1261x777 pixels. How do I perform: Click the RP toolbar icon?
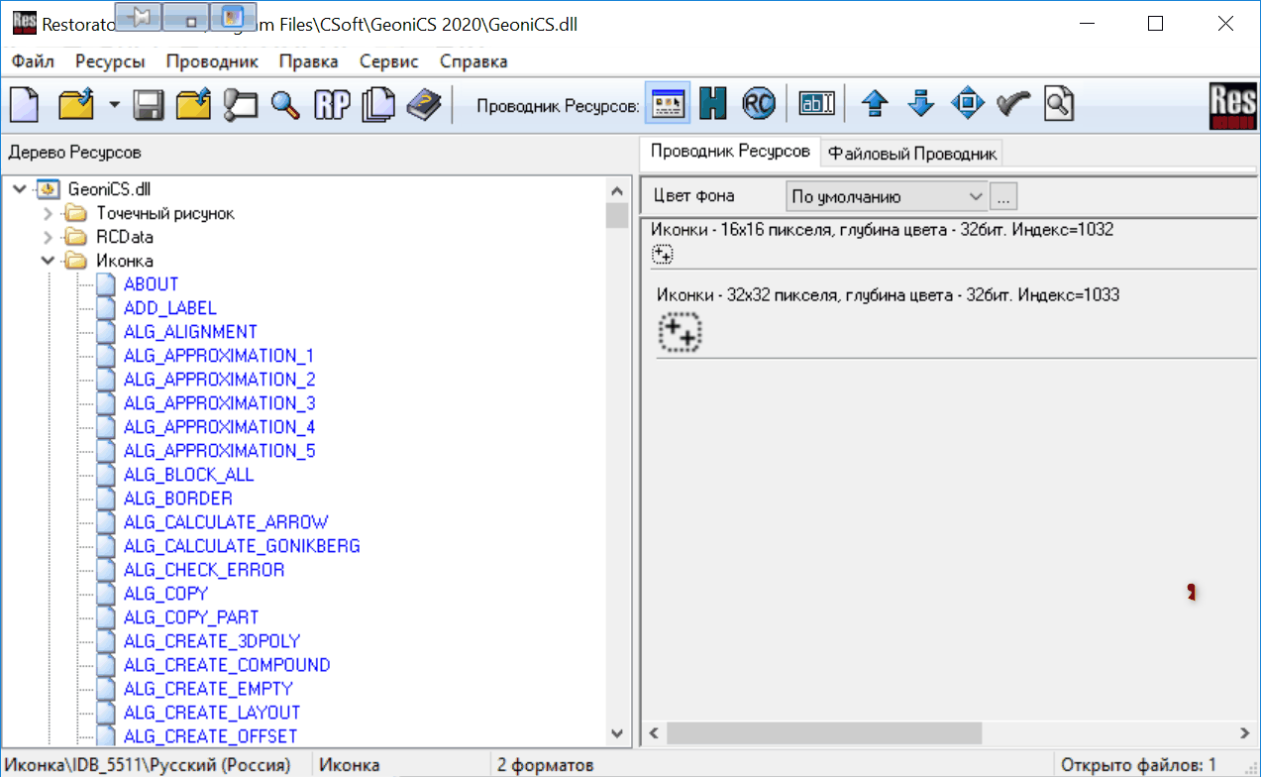[x=332, y=103]
